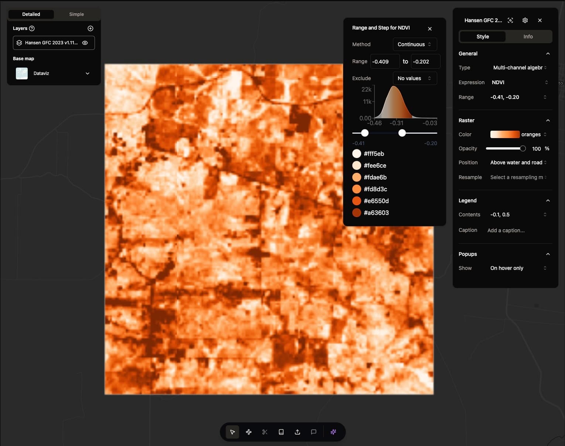
Task: Click Add a caption field
Action: coord(506,230)
